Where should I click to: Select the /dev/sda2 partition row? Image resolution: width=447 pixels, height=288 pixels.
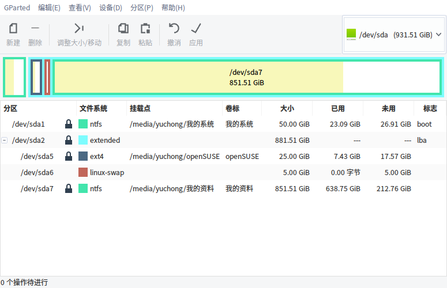pos(223,141)
